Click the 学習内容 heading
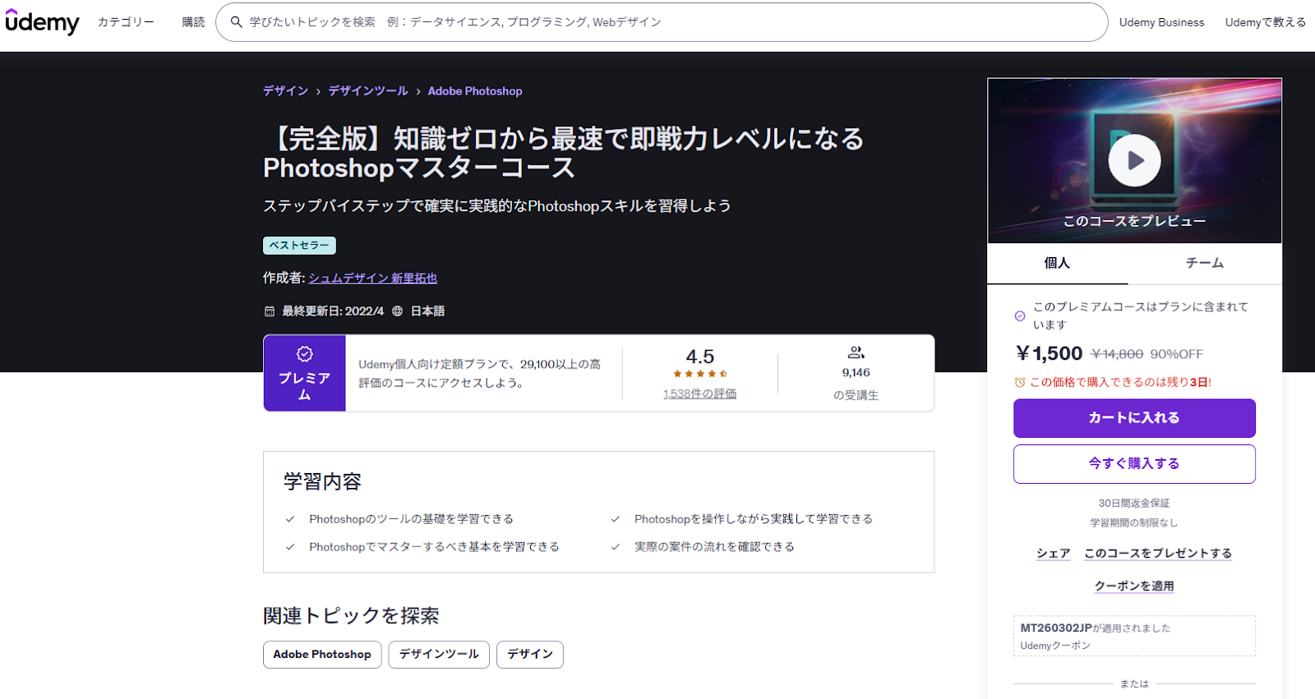Viewport: 1315px width, 699px height. 322,482
